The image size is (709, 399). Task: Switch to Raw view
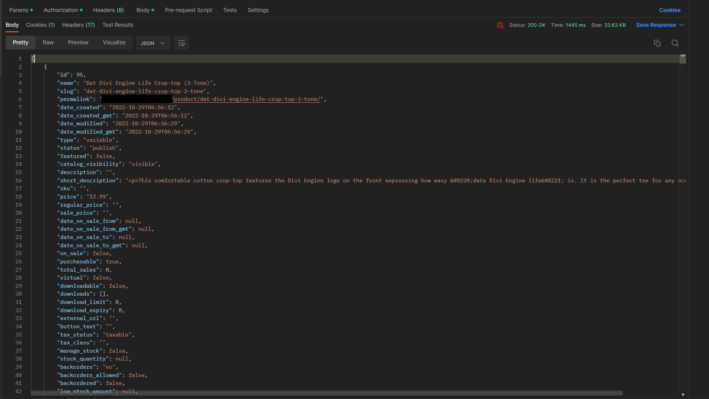[x=48, y=43]
